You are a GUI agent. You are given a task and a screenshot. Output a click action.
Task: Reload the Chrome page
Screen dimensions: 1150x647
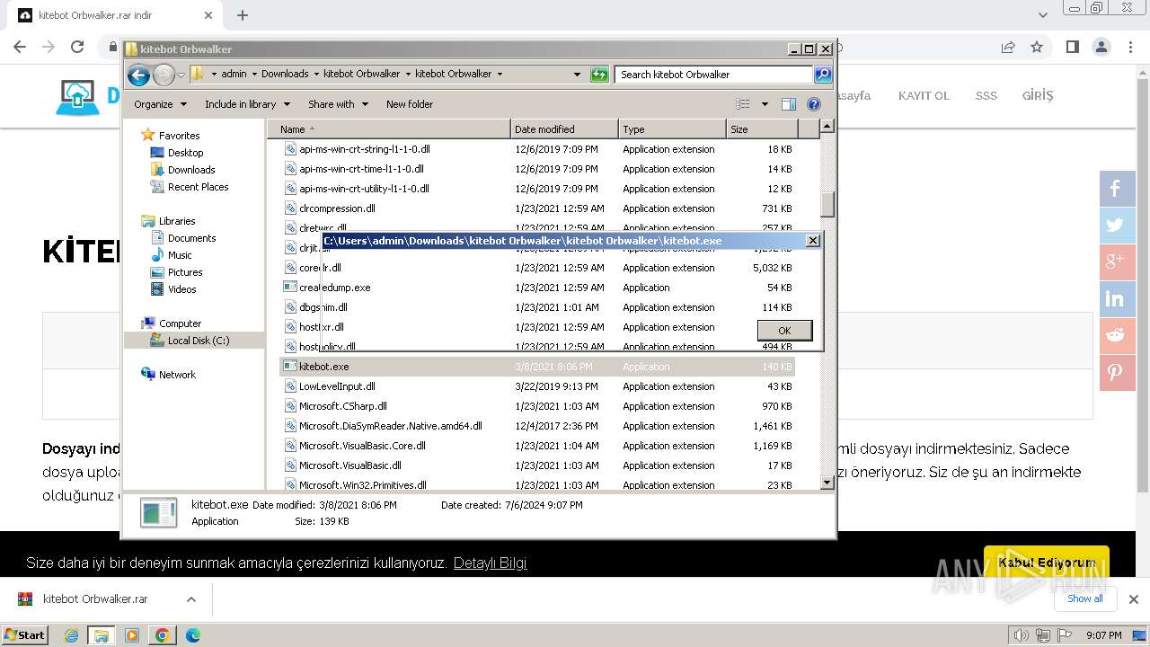tap(77, 48)
